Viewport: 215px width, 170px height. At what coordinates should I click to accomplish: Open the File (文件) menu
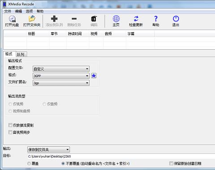[8, 11]
